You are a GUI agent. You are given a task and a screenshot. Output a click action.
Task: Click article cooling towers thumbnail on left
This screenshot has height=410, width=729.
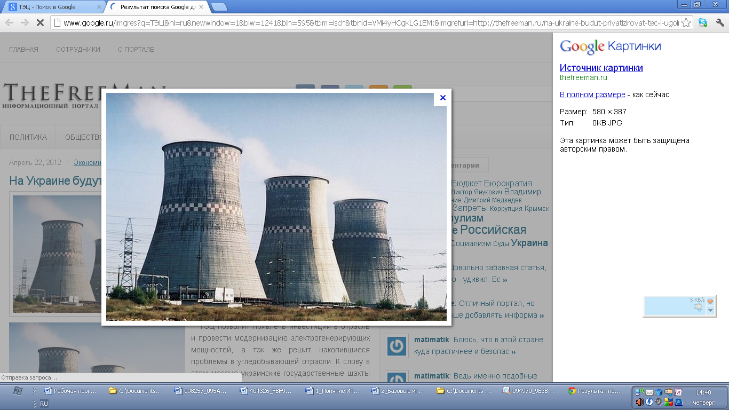[x=57, y=254]
